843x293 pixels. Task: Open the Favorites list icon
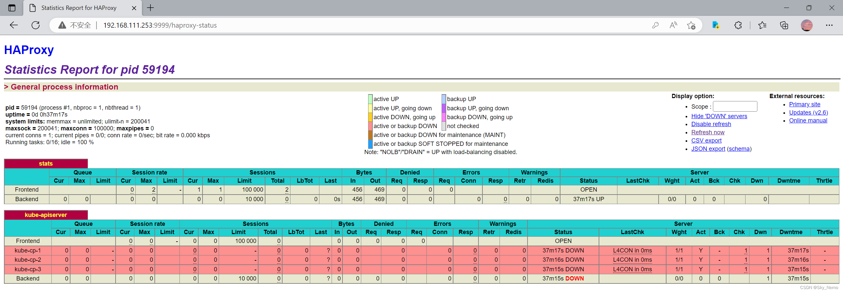(762, 25)
